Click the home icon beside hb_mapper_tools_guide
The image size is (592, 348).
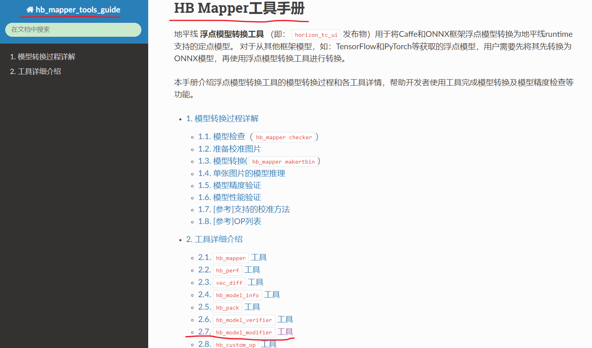click(30, 10)
